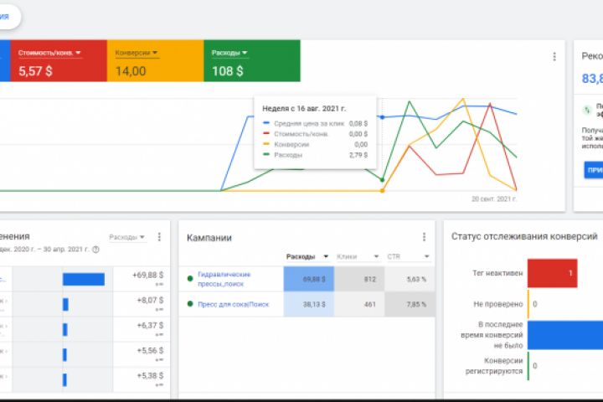
Task: Click largest blue bar showing +69,88 $ change
Action: pos(84,279)
